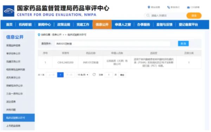This screenshot has height=132, width=211.
Task: Click the CDE logo icon
Action: 8,11
